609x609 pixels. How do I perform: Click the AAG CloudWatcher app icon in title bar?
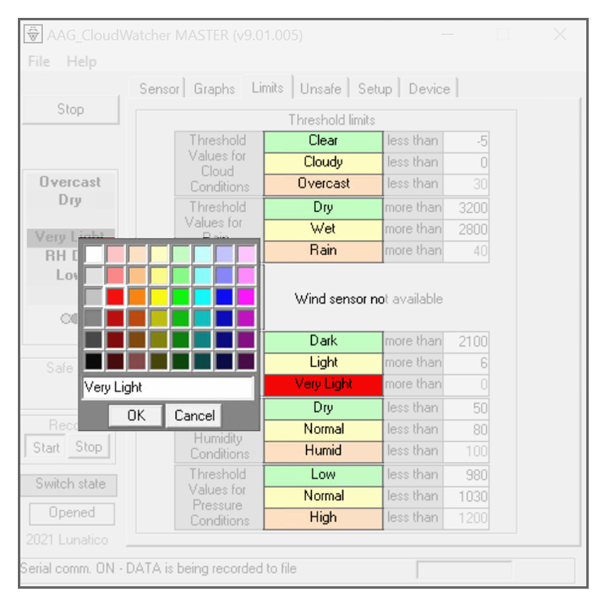[33, 34]
